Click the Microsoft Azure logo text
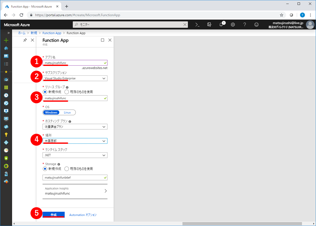316x226 pixels. (x=17, y=25)
